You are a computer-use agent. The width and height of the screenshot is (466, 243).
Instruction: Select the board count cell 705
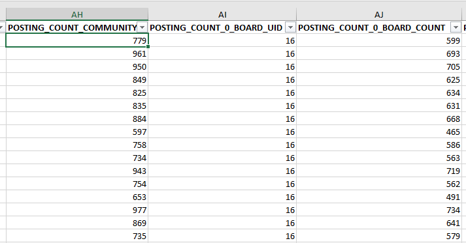[379, 66]
